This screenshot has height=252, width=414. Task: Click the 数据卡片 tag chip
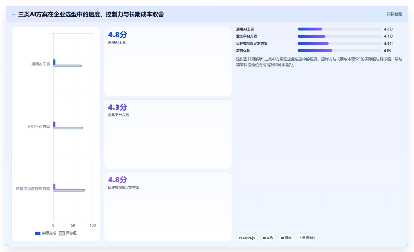[307, 238]
